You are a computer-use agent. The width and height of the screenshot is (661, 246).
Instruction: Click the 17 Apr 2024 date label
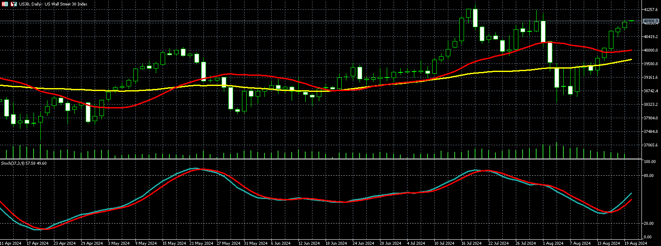(x=37, y=243)
